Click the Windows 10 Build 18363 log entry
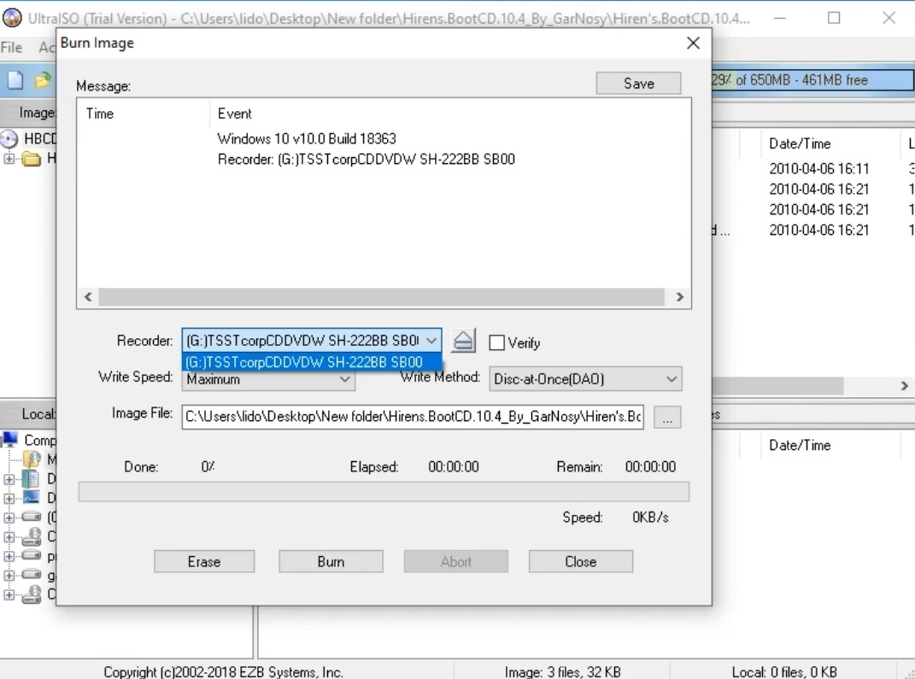The width and height of the screenshot is (915, 679). pos(307,139)
